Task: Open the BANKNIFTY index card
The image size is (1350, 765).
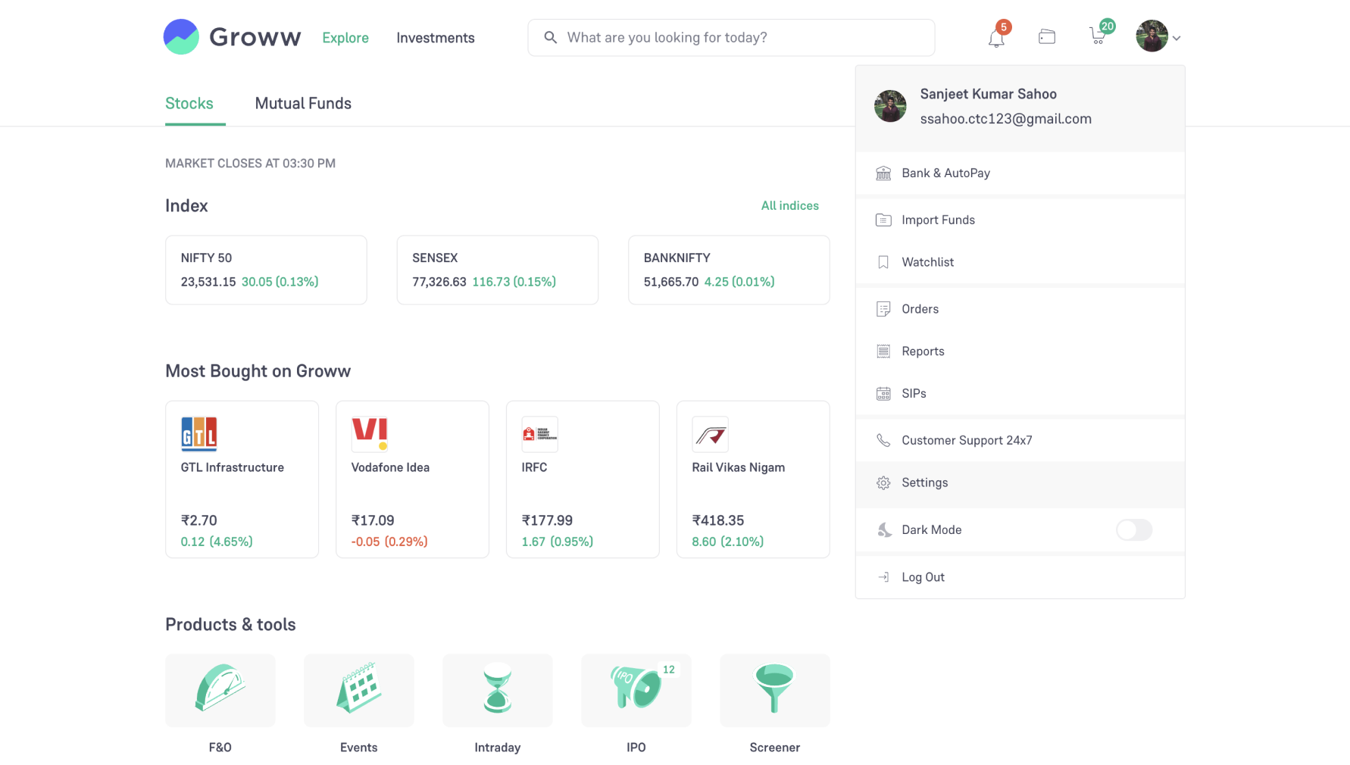Action: click(x=729, y=270)
